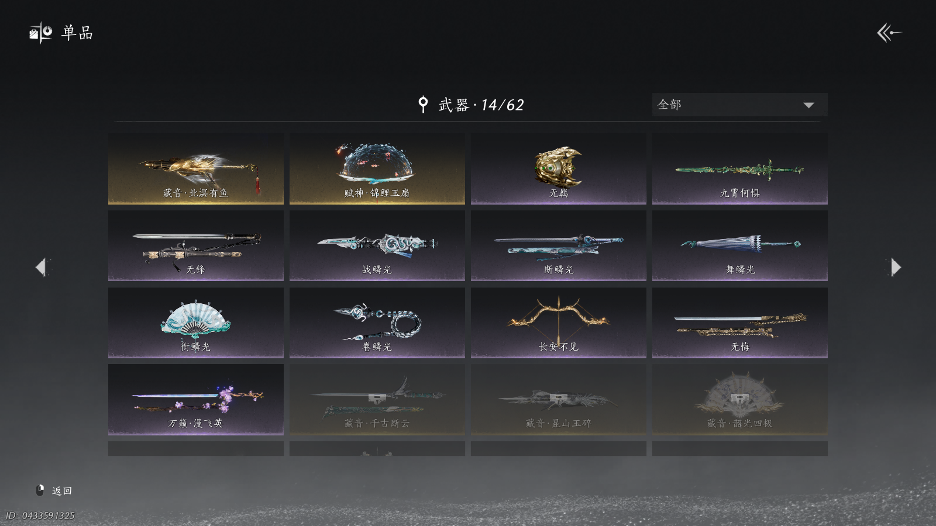Choose the 战鳞光 weapon
The height and width of the screenshot is (526, 936).
[x=377, y=245]
